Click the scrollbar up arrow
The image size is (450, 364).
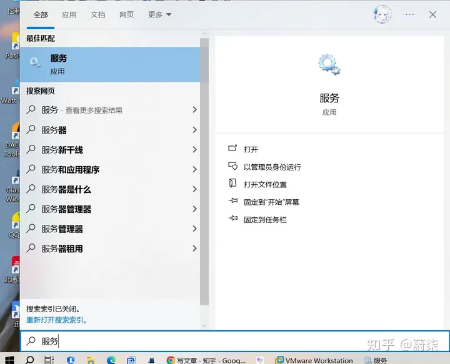[204, 34]
